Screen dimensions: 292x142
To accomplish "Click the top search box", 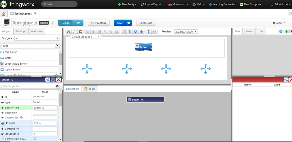I will [59, 4].
